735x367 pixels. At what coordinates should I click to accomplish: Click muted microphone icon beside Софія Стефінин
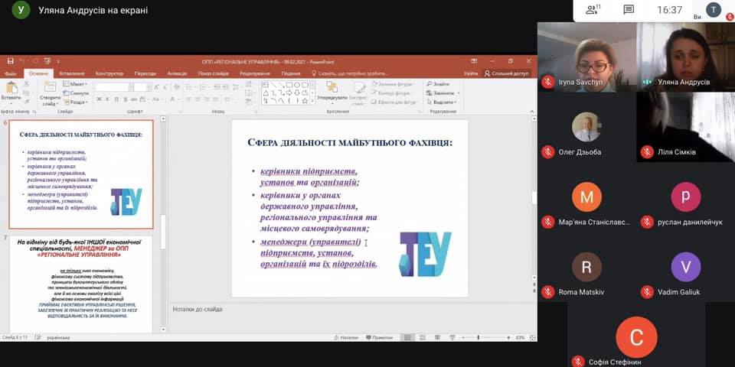pyautogui.click(x=579, y=362)
